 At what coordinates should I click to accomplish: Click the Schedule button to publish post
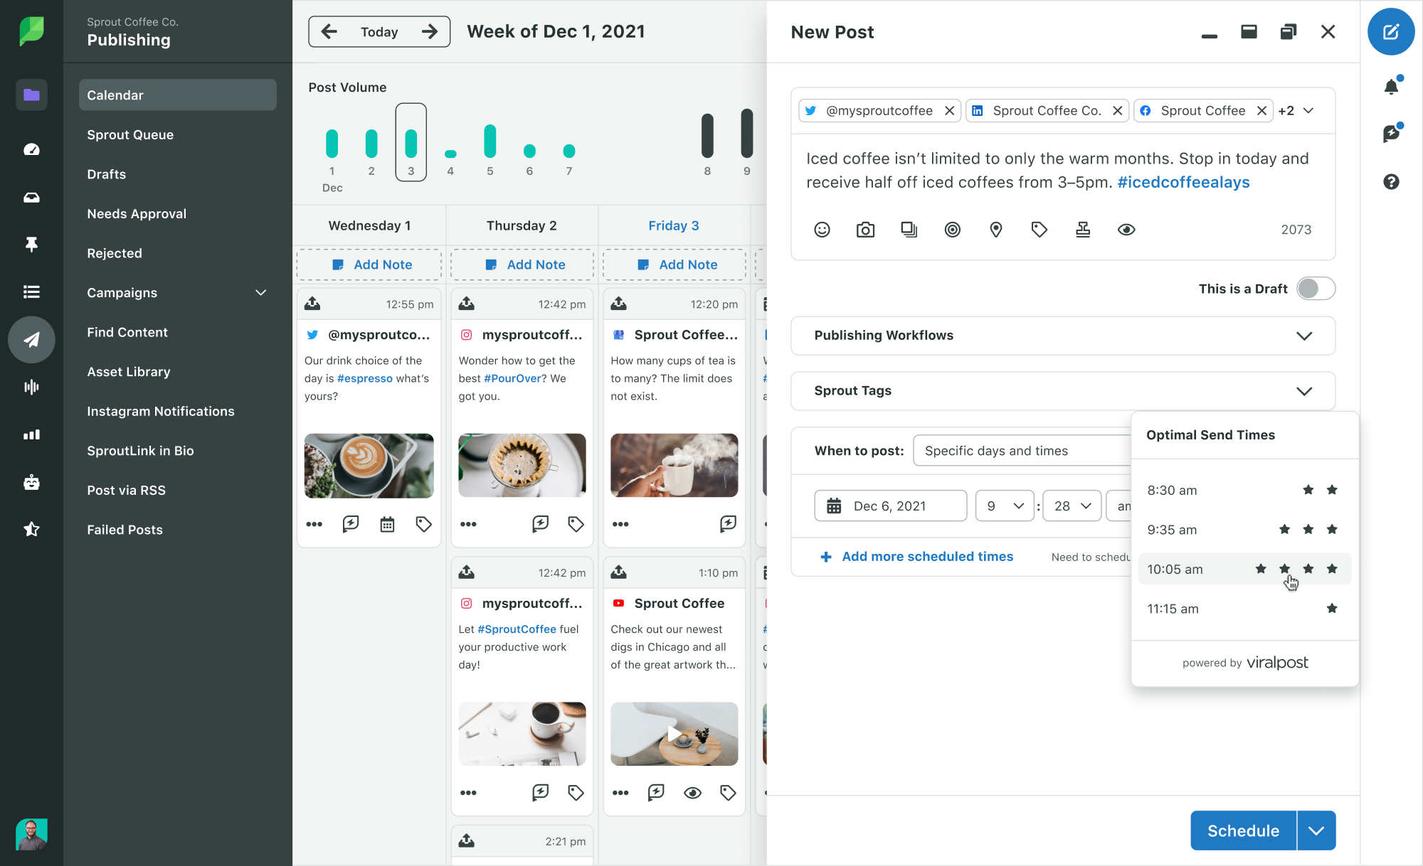point(1243,831)
